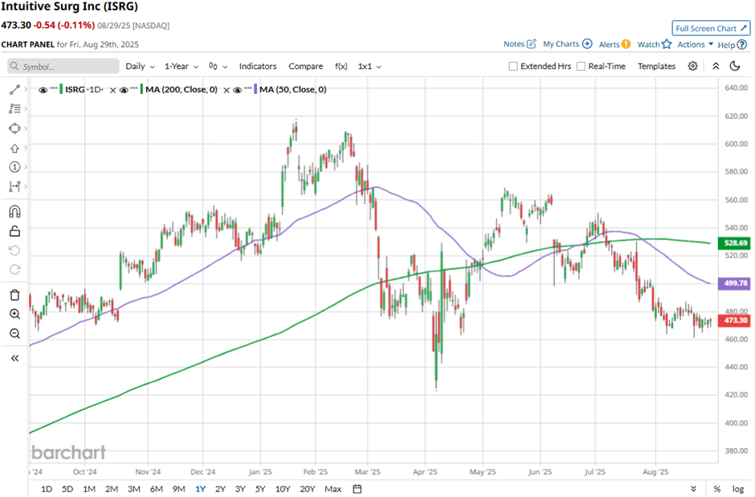Open the Fibonacci retracement tools
The width and height of the screenshot is (755, 497).
tap(14, 108)
